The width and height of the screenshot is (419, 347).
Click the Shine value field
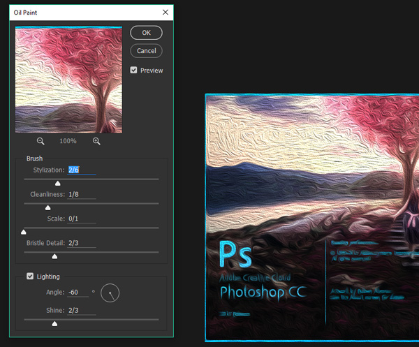click(82, 311)
